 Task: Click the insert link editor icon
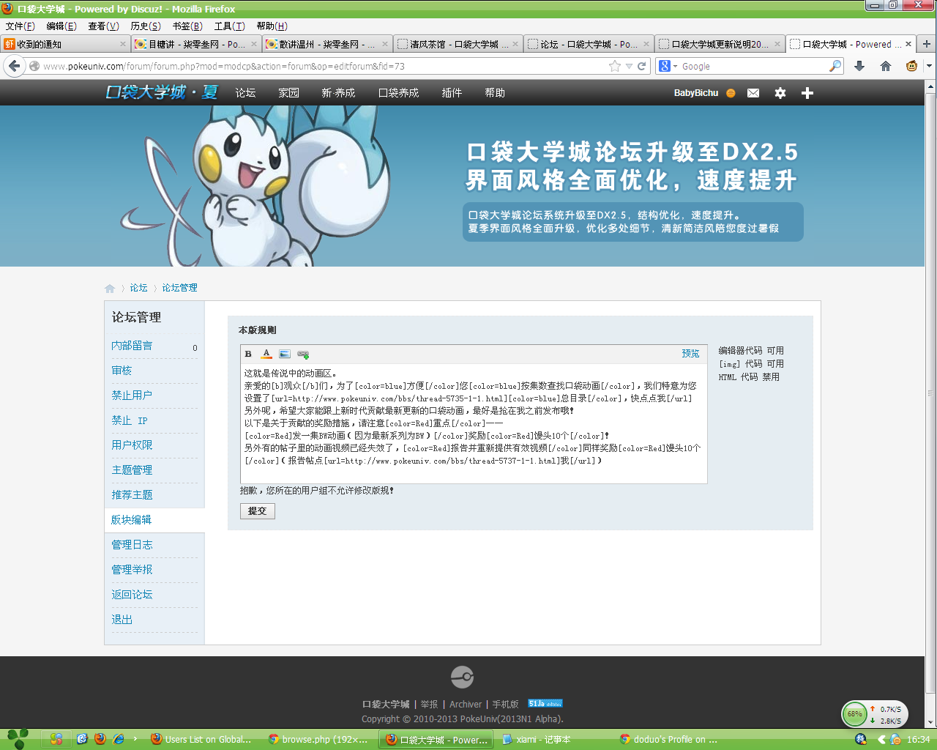(303, 354)
